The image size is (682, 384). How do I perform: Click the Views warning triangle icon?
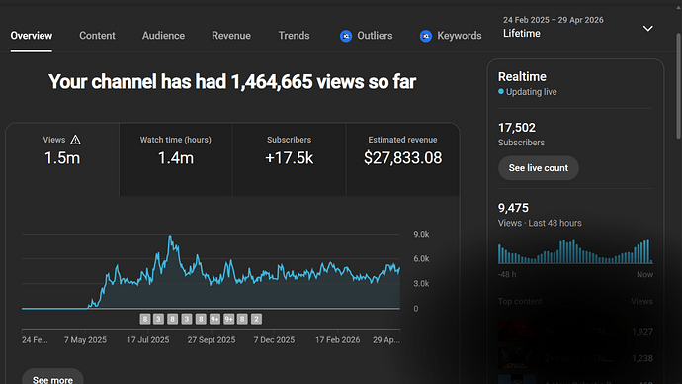[x=75, y=140]
